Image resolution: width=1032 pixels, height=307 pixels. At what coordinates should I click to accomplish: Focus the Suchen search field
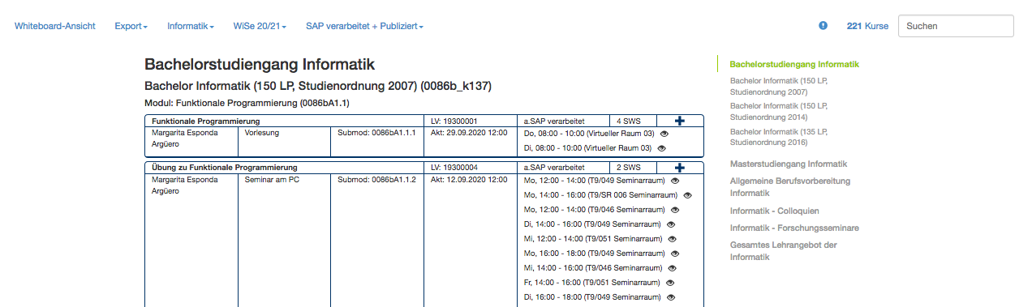[957, 26]
